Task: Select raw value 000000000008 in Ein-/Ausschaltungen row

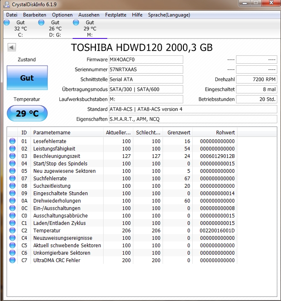Action: (x=217, y=208)
